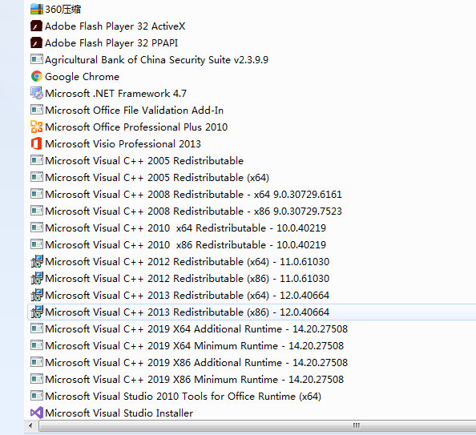This screenshot has height=435, width=476.
Task: Select the Google Chrome icon
Action: pyautogui.click(x=37, y=76)
